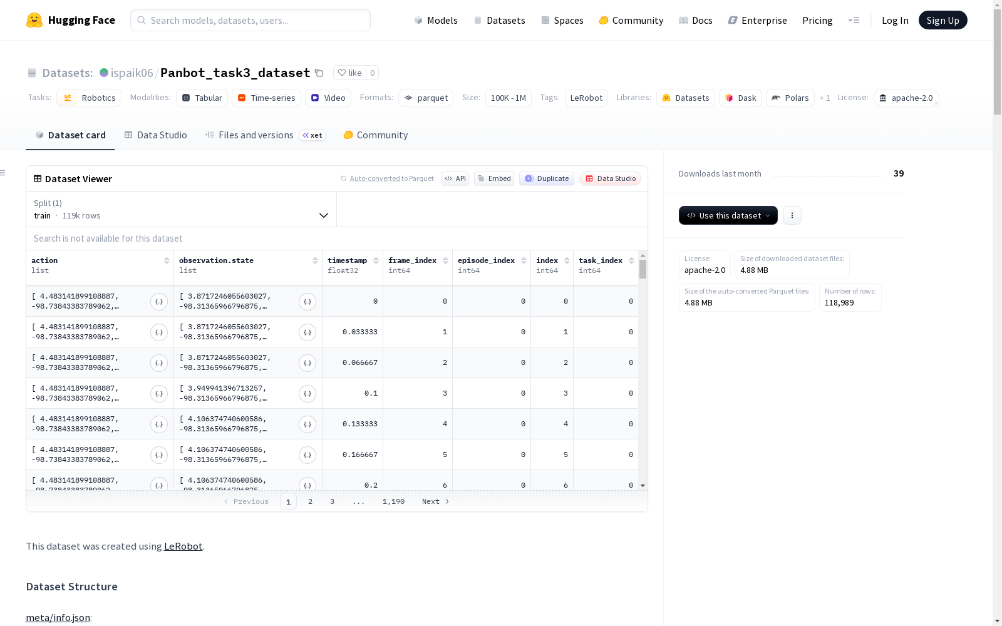Click the Embed button
Viewport: 1002px width, 626px height.
coord(494,178)
